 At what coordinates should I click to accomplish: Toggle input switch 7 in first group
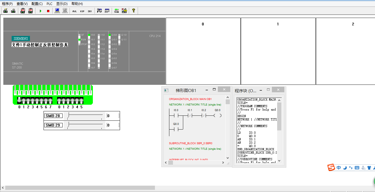pos(50,100)
